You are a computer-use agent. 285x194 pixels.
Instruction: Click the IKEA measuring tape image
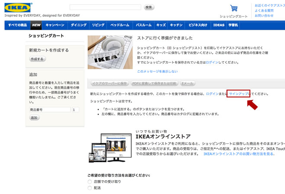click(110, 52)
